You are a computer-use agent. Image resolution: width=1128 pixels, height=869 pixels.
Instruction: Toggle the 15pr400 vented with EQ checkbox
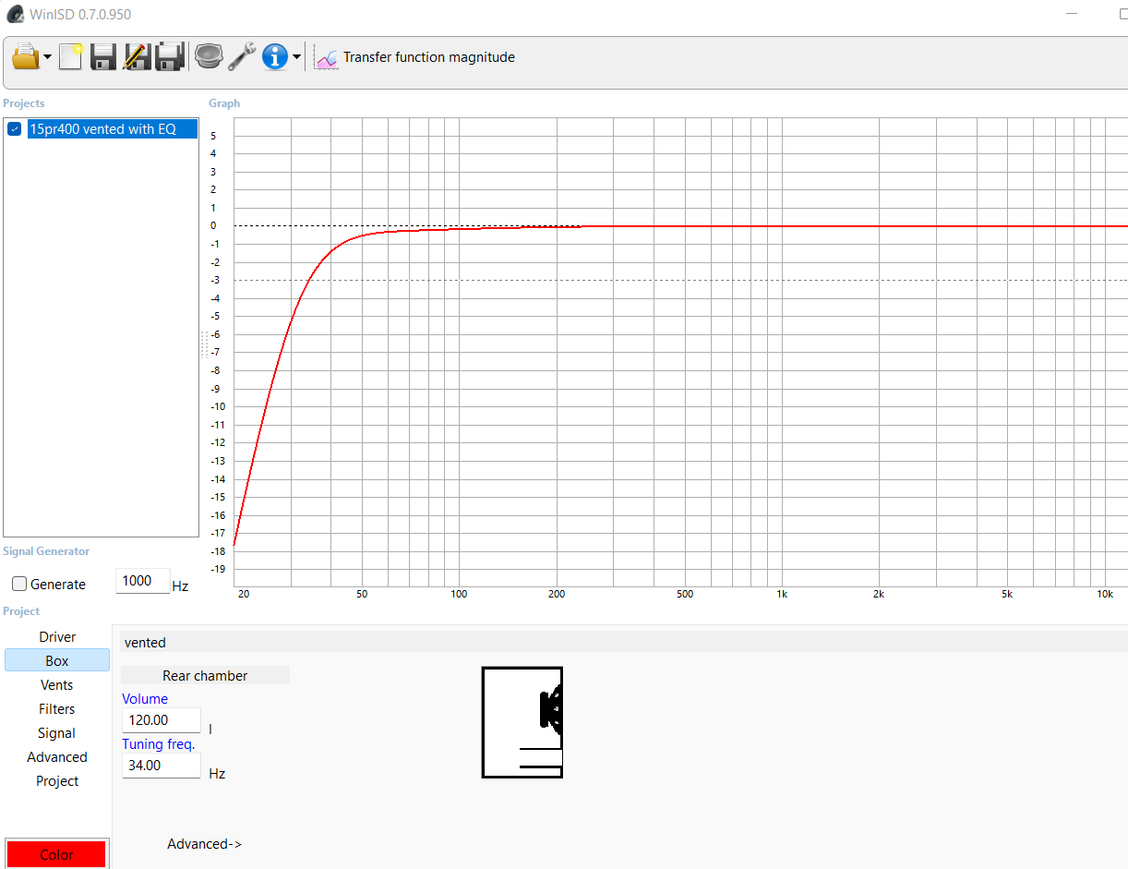click(15, 129)
